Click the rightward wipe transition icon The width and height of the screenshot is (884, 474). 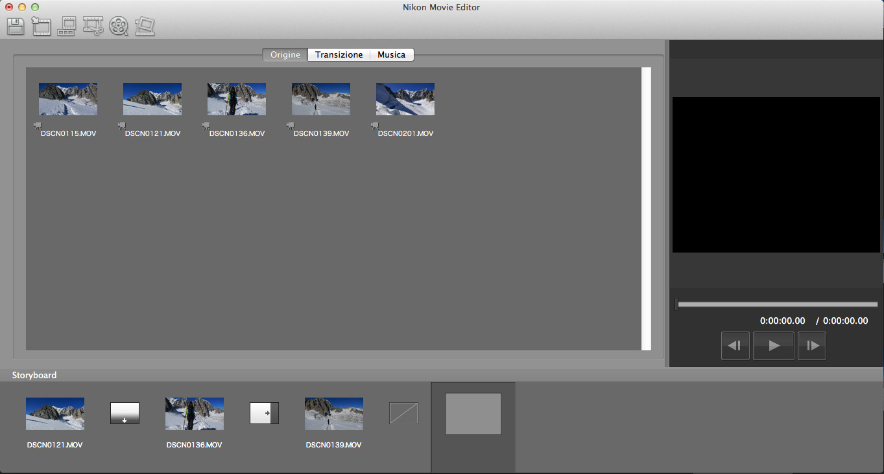(x=264, y=413)
